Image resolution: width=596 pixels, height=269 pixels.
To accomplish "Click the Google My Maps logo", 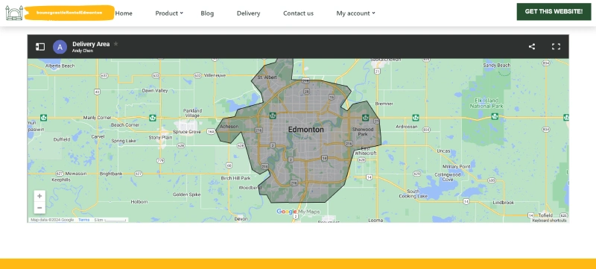I will (x=299, y=212).
